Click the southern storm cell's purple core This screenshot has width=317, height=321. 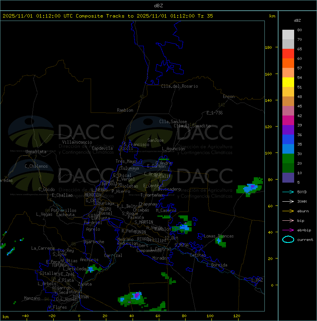(137, 295)
